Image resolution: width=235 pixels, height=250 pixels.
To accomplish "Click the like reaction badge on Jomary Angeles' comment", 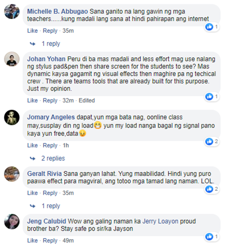I will coord(209,141).
